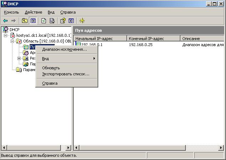Click DHCP title bar application icon

coord(4,4)
